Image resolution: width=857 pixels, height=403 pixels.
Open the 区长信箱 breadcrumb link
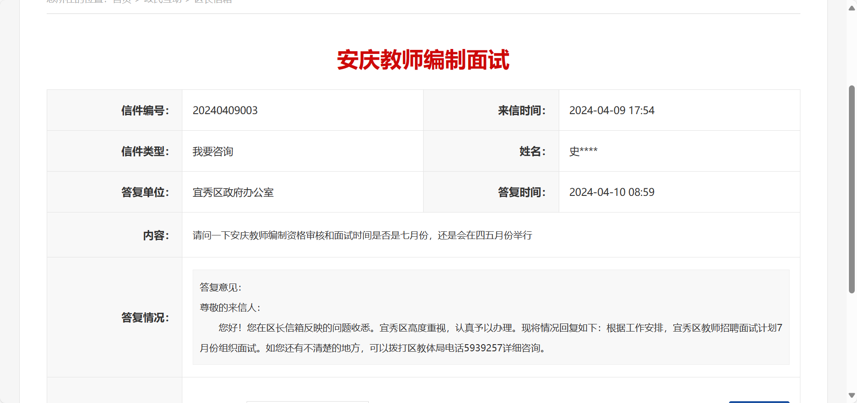coord(213,2)
